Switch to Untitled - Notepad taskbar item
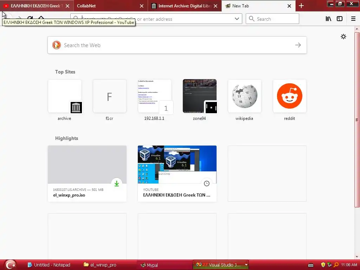Viewport: 360px width, 270px height. coord(49,265)
